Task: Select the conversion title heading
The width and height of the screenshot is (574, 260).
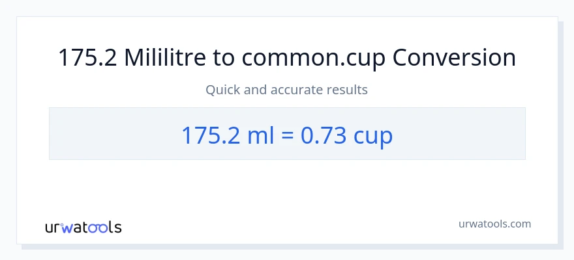Action: tap(287, 58)
